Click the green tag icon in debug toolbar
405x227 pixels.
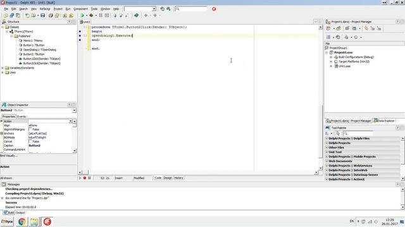click(x=137, y=15)
